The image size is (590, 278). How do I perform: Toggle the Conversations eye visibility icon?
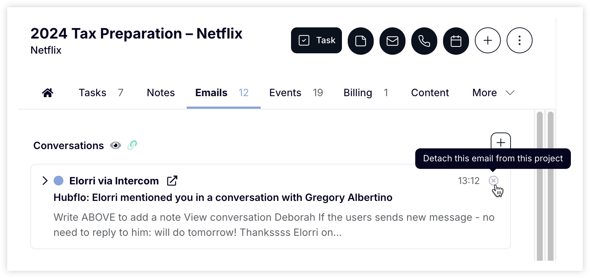(116, 145)
